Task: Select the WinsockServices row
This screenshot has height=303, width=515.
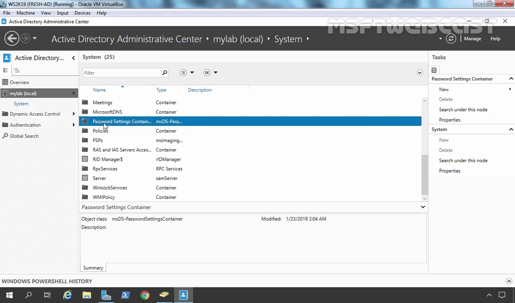Action: [250, 188]
